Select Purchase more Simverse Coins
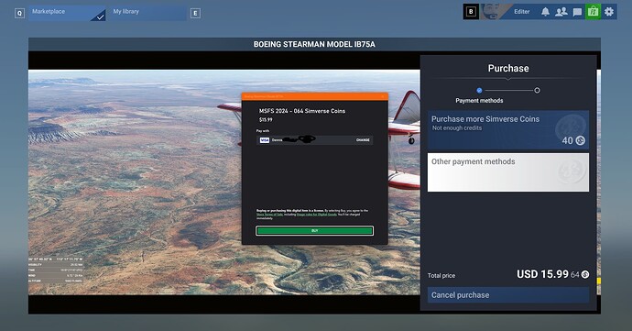This screenshot has width=632, height=331. (x=507, y=130)
